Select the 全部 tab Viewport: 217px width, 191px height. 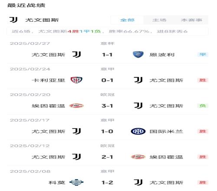click(127, 20)
